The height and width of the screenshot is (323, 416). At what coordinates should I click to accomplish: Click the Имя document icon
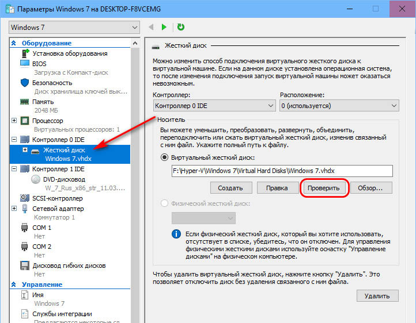click(24, 295)
